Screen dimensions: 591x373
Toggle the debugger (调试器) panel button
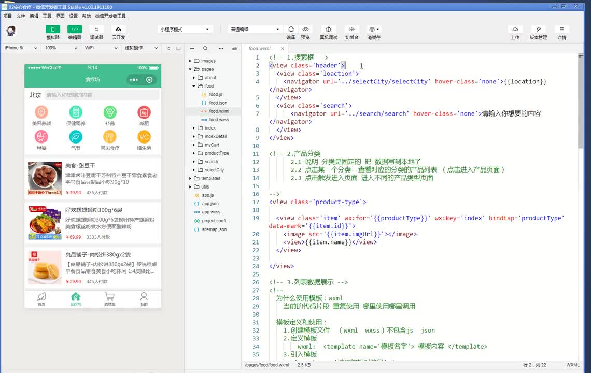[x=96, y=30]
